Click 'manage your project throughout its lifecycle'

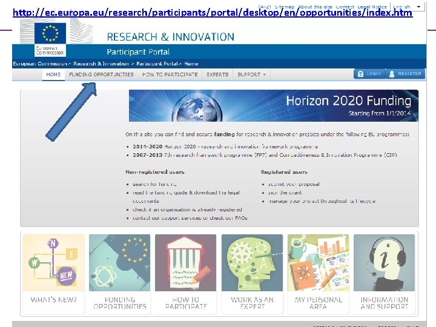(322, 201)
